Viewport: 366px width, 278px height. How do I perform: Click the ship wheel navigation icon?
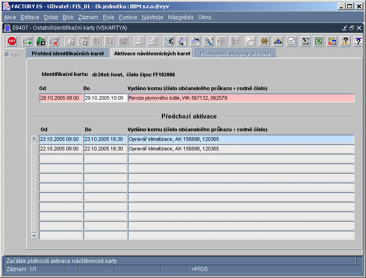[264, 41]
